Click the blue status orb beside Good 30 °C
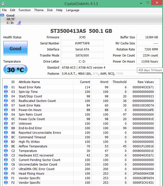Screen dimensions: 163x186 point(2,15)
